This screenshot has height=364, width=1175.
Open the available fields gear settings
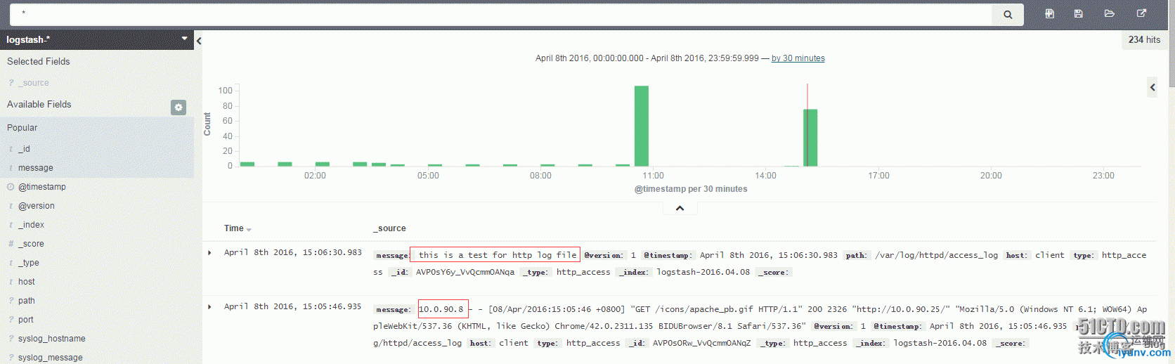click(x=178, y=107)
